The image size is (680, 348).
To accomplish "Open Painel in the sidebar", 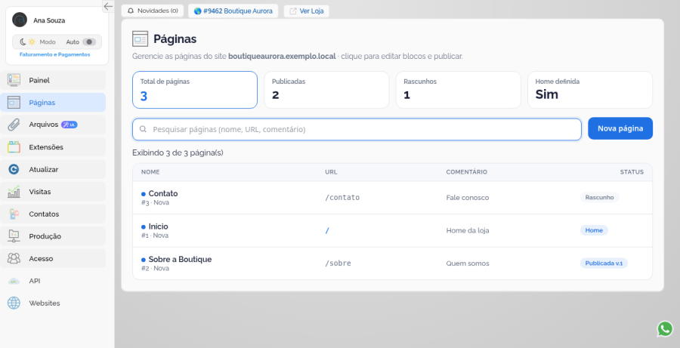I will (53, 80).
